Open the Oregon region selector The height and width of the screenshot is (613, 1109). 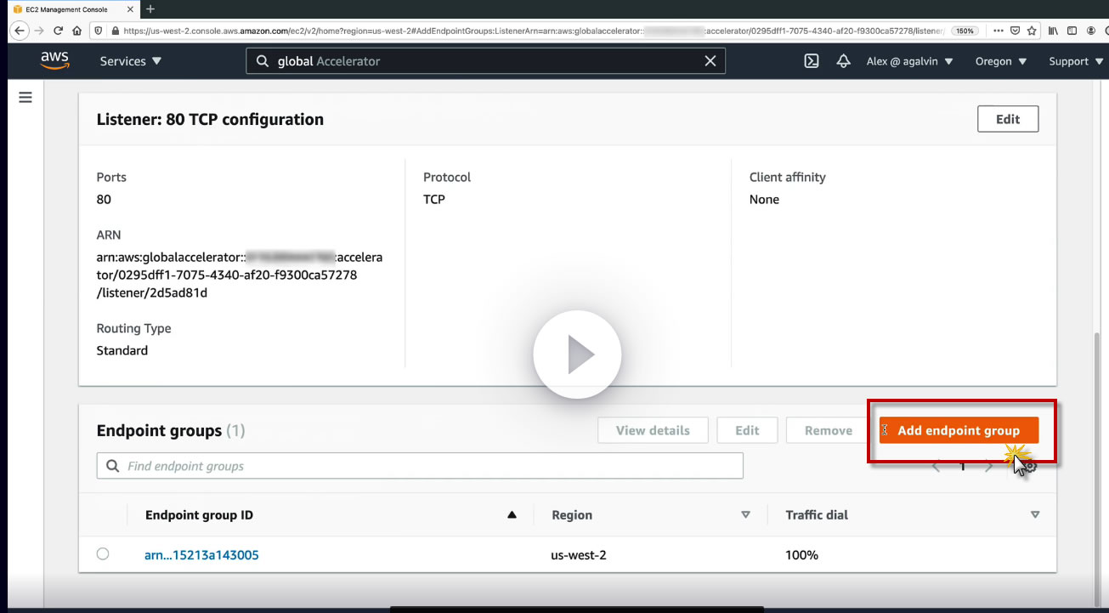pyautogui.click(x=1001, y=61)
